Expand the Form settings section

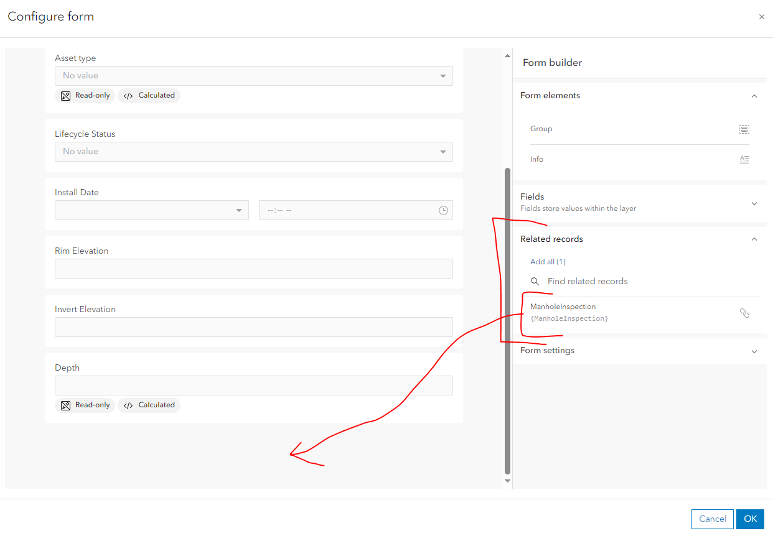754,351
